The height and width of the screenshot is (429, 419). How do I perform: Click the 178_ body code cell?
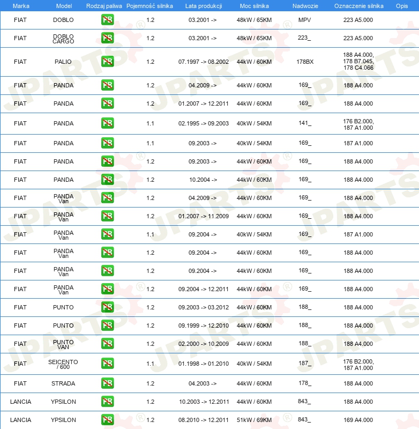(x=305, y=383)
